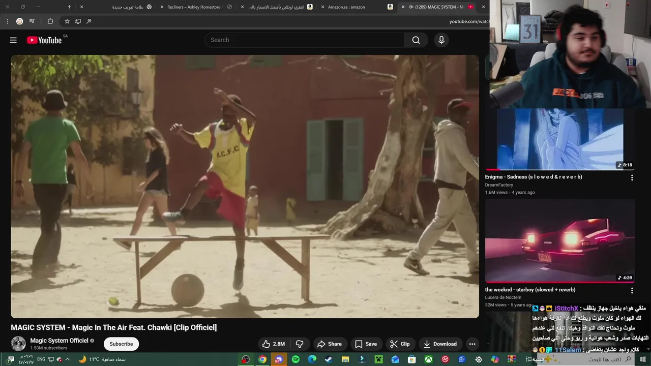Click the video player showing the football scene
Screen dimensions: 651x366
point(245,187)
